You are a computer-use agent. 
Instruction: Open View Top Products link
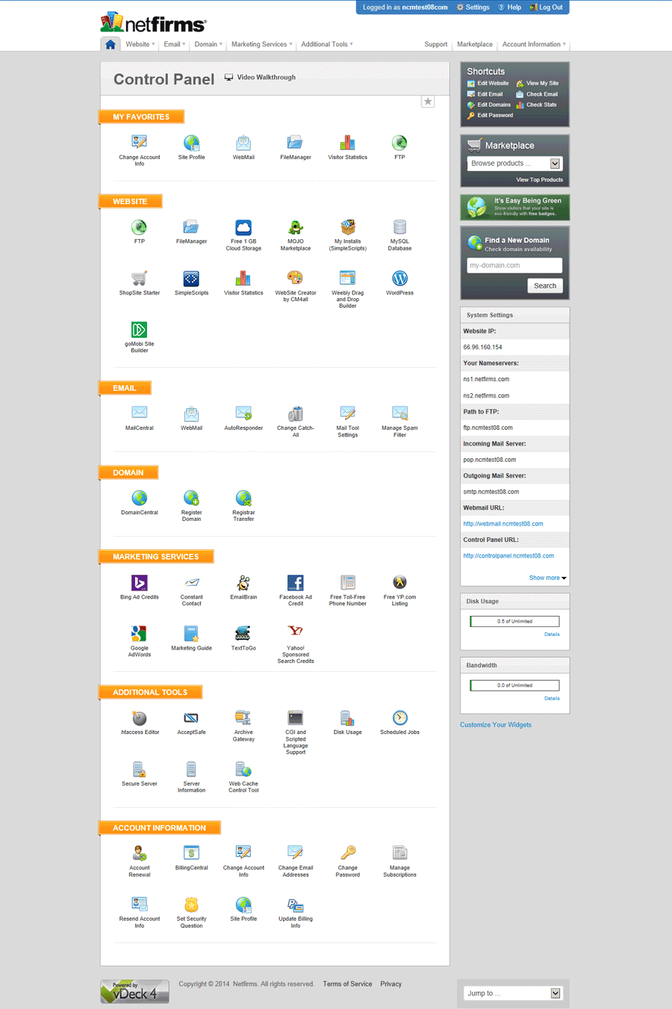[x=540, y=179]
